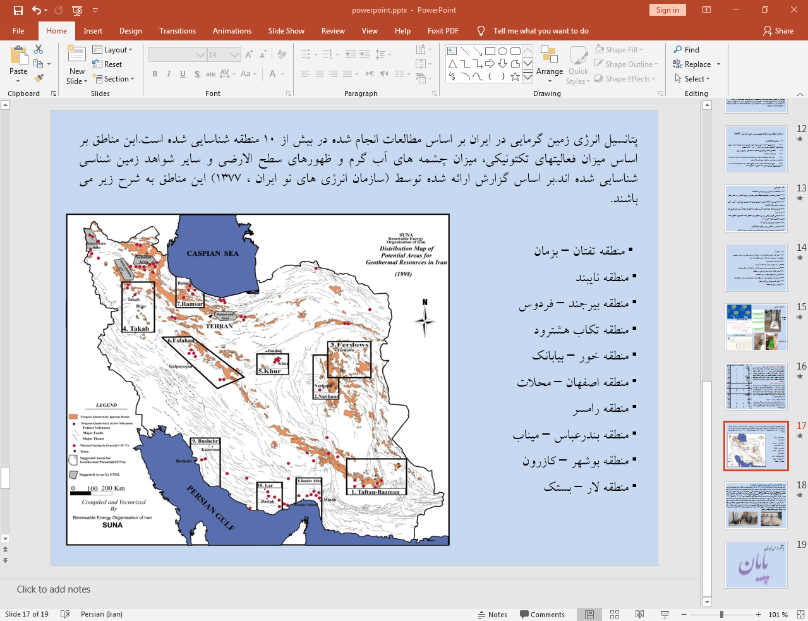Open the Section dropdown
The image size is (808, 621).
click(x=114, y=78)
